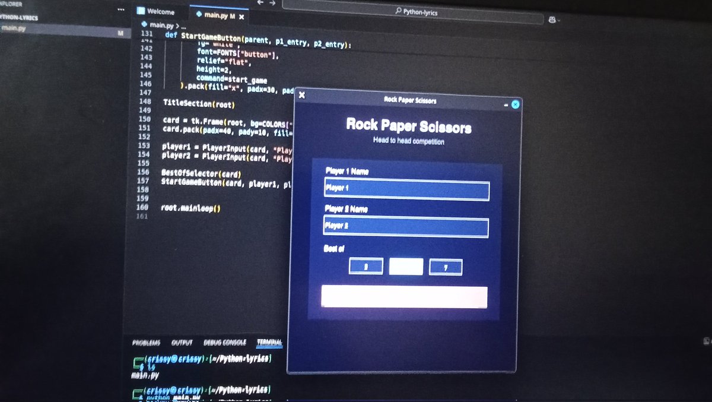Go forward with the navigation arrow

[273, 3]
